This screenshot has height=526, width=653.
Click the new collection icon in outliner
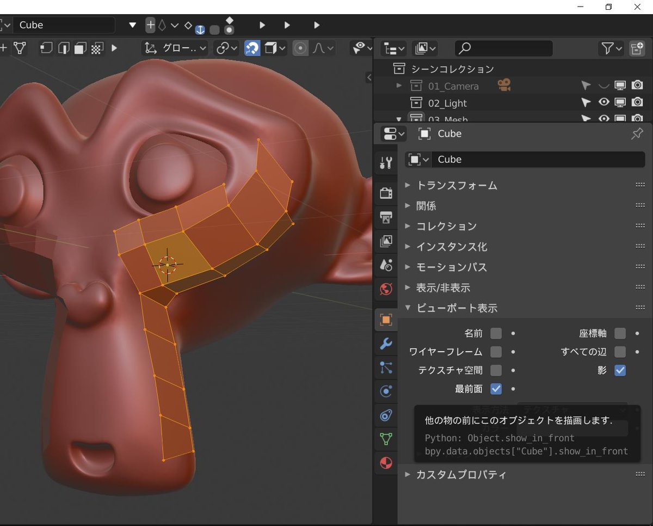tap(637, 48)
